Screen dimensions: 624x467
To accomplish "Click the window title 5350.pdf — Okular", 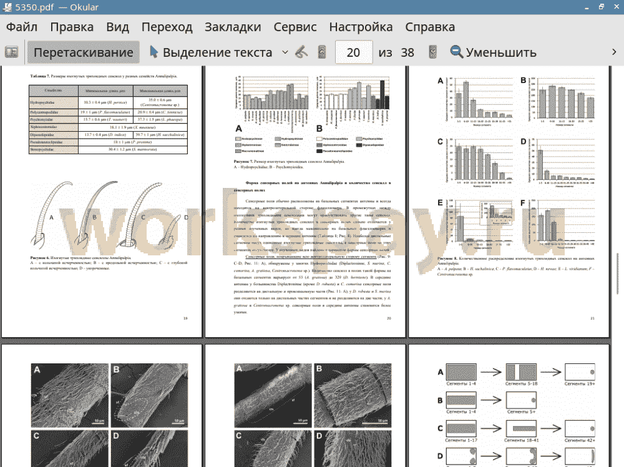I will click(x=57, y=7).
